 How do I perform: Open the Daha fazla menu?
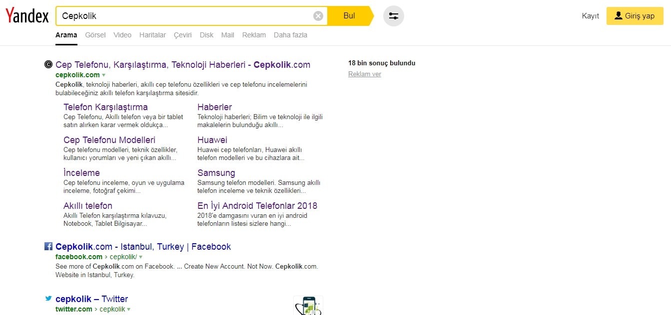click(x=290, y=35)
